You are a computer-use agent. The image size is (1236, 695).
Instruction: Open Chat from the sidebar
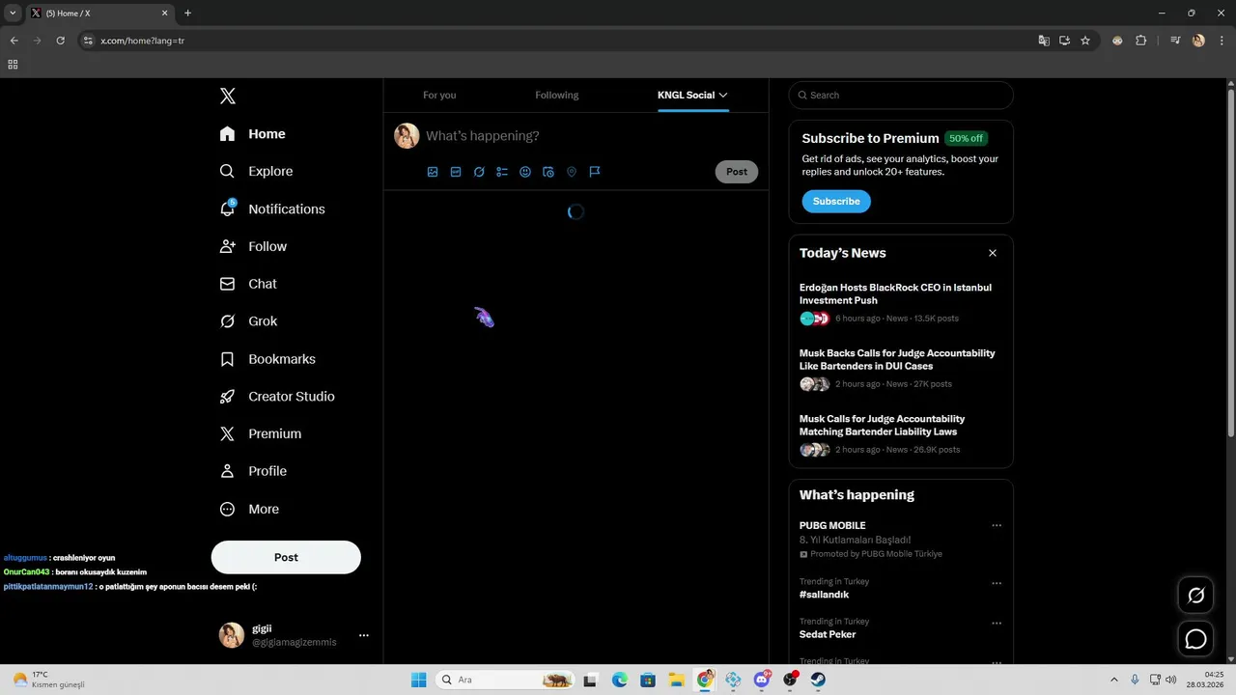[248, 284]
